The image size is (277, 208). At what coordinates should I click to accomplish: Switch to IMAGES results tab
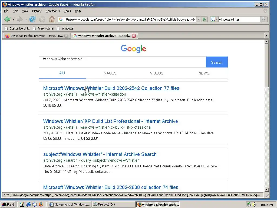click(x=110, y=73)
